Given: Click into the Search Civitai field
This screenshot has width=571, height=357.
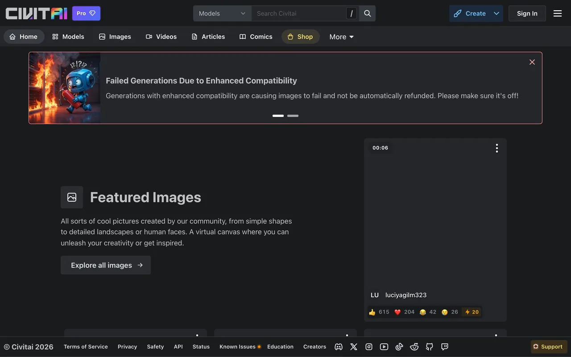Looking at the screenshot, I should pos(299,13).
